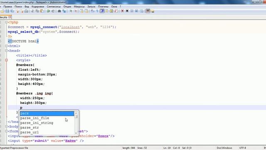Image resolution: width=266 pixels, height=150 pixels.
Task: Click the last toolbar icon after spell-check
Action: pyautogui.click(x=153, y=11)
